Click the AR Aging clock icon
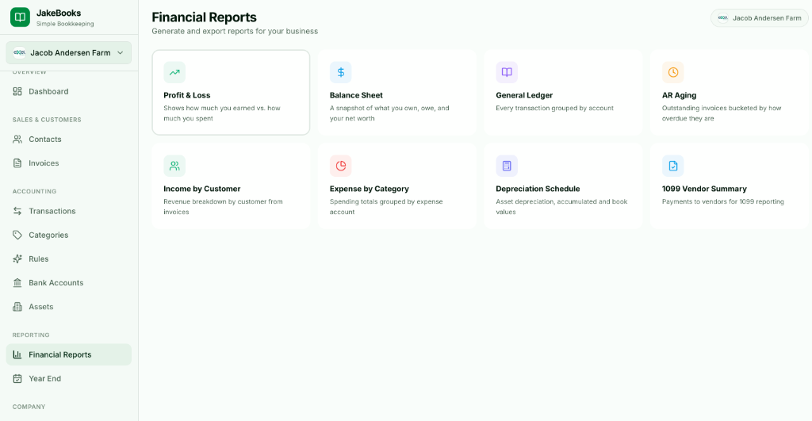This screenshot has width=812, height=421. (x=673, y=72)
